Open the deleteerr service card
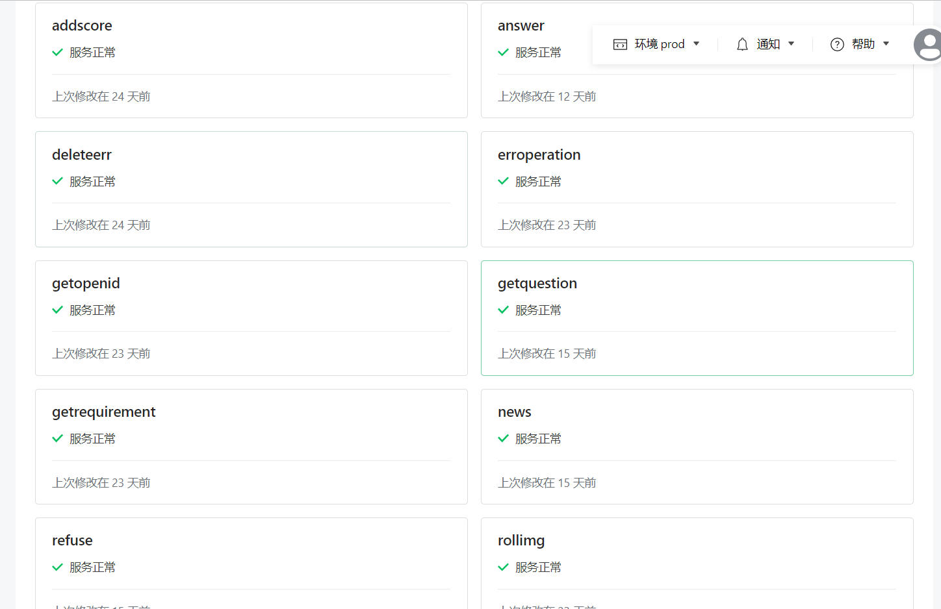The width and height of the screenshot is (941, 609). point(251,189)
